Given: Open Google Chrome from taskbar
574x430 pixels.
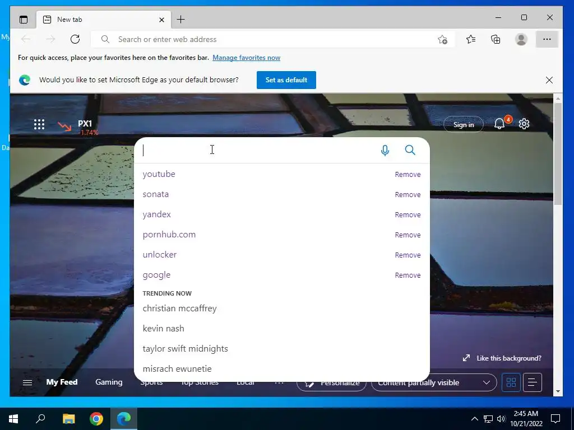Looking at the screenshot, I should (96, 419).
